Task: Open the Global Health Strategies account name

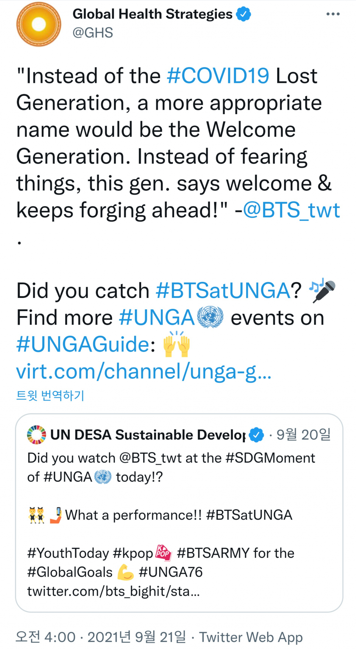Action: (152, 14)
